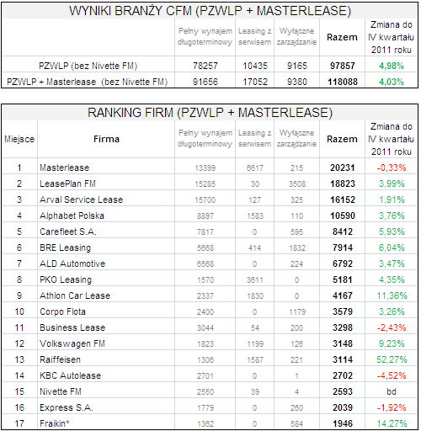Click Athlon Car Lease change 11,36%
421x431 pixels.
coord(392,295)
